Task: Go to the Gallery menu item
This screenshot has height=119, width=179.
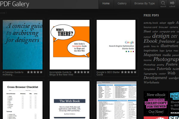Action: [122, 4]
